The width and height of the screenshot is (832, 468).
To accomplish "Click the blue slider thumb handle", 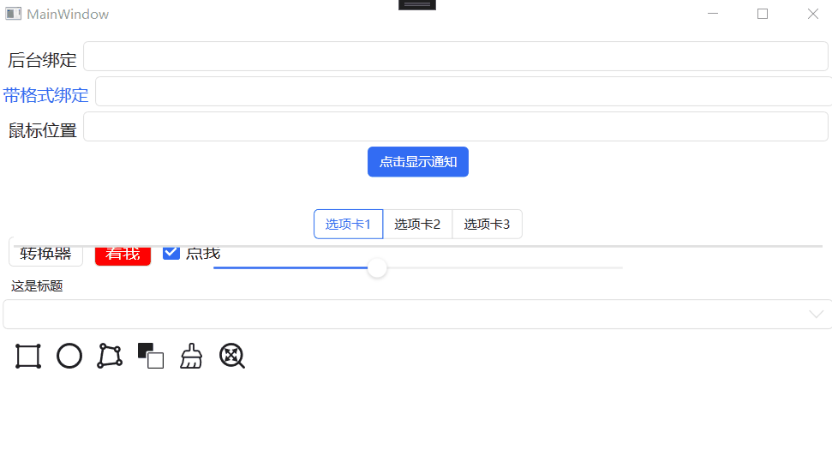I will [377, 268].
